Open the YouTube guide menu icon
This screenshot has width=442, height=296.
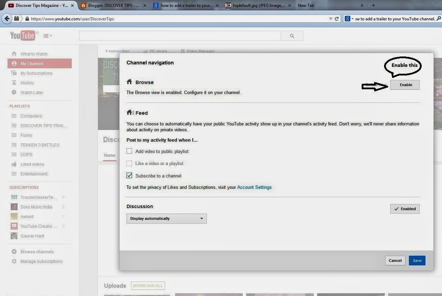tap(48, 35)
